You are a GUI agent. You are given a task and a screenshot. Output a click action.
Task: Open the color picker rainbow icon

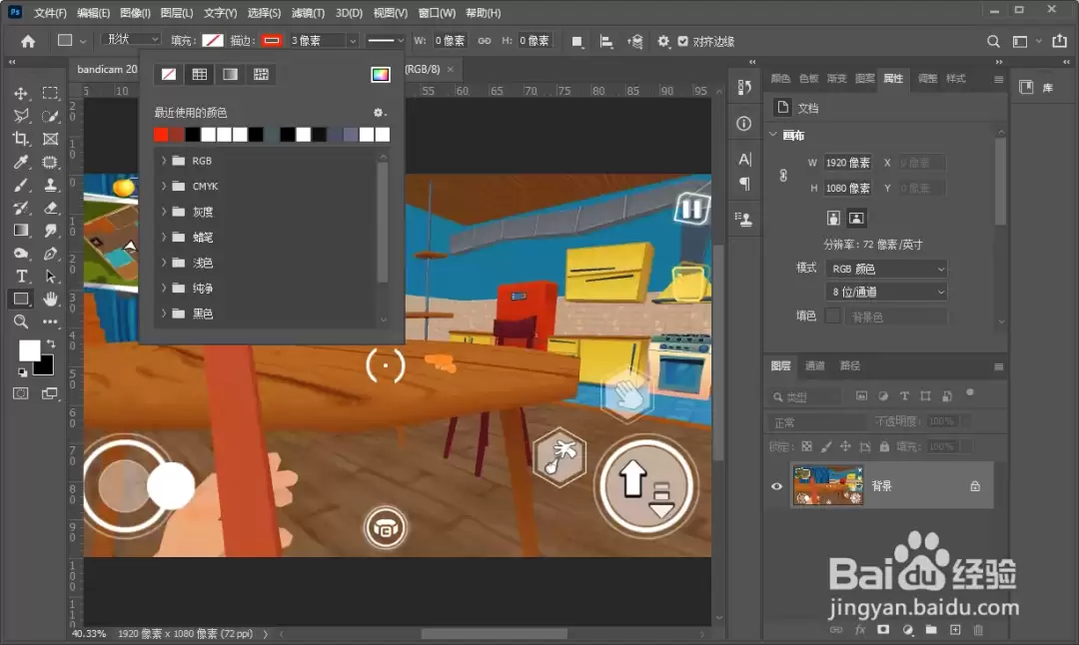(x=380, y=74)
